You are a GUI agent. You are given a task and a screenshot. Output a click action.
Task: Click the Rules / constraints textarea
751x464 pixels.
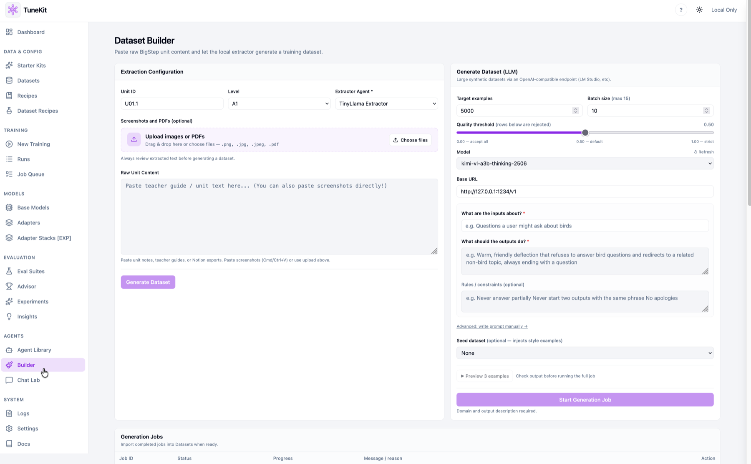click(x=585, y=302)
